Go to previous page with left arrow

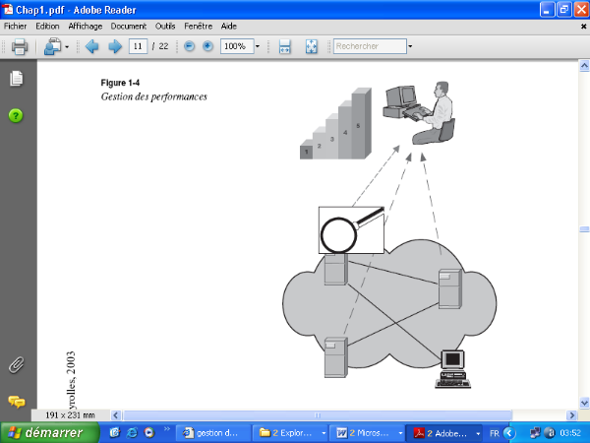(92, 46)
